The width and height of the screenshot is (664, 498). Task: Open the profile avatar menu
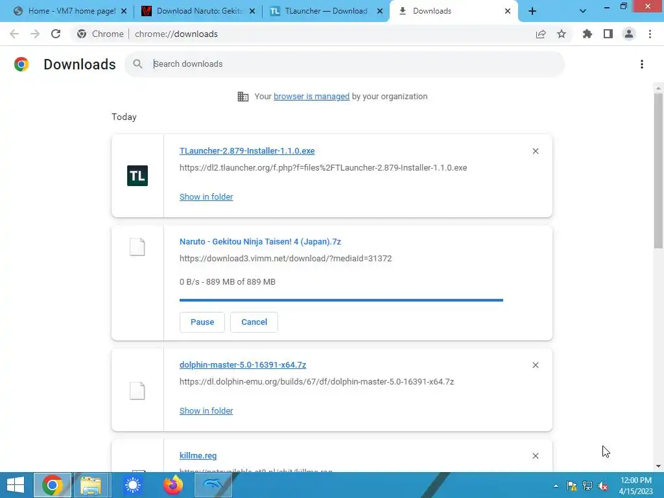[x=629, y=34]
